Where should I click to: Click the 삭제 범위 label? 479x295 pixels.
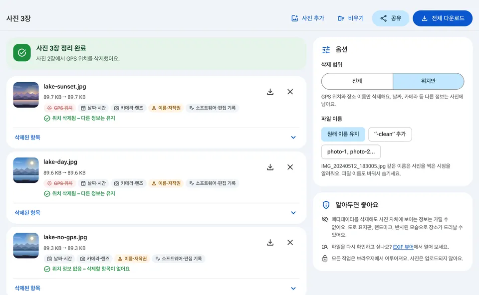pos(332,65)
